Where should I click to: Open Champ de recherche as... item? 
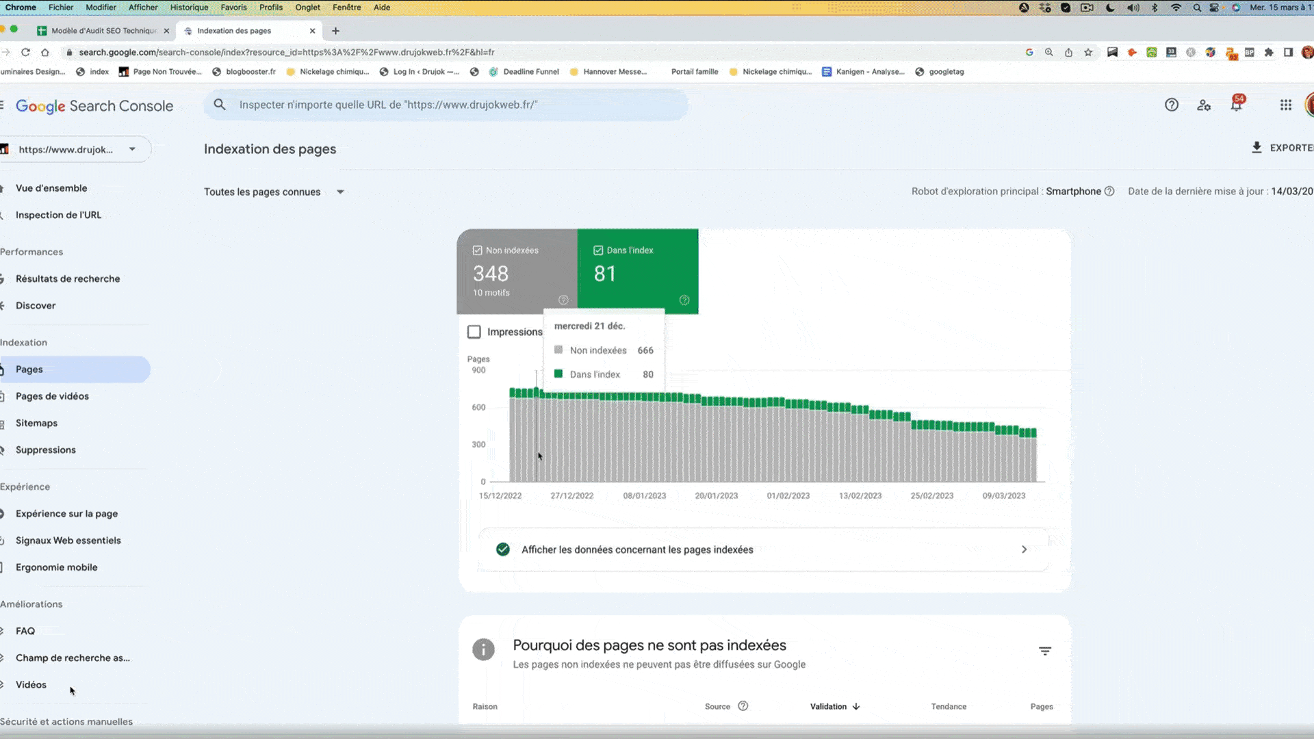pyautogui.click(x=73, y=658)
